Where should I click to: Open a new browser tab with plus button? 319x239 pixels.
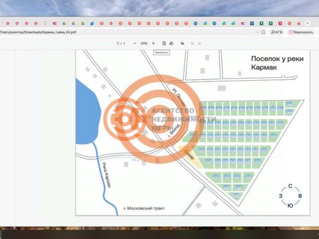pos(308,23)
